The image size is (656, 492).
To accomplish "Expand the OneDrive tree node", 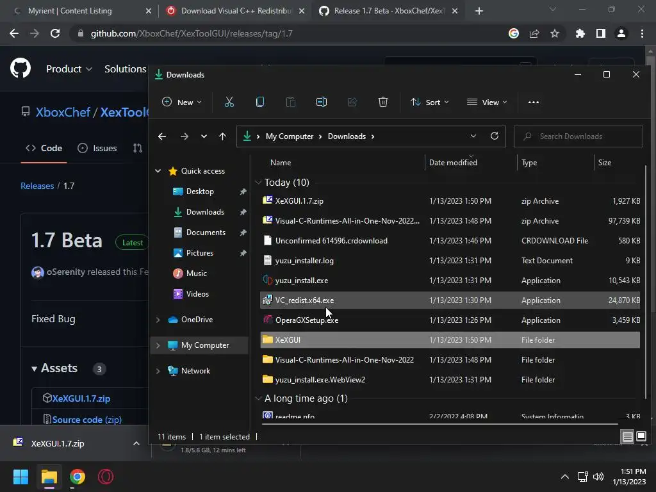I will pos(158,320).
